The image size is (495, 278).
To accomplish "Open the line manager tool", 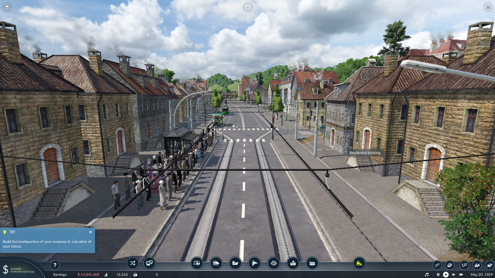I will (133, 263).
